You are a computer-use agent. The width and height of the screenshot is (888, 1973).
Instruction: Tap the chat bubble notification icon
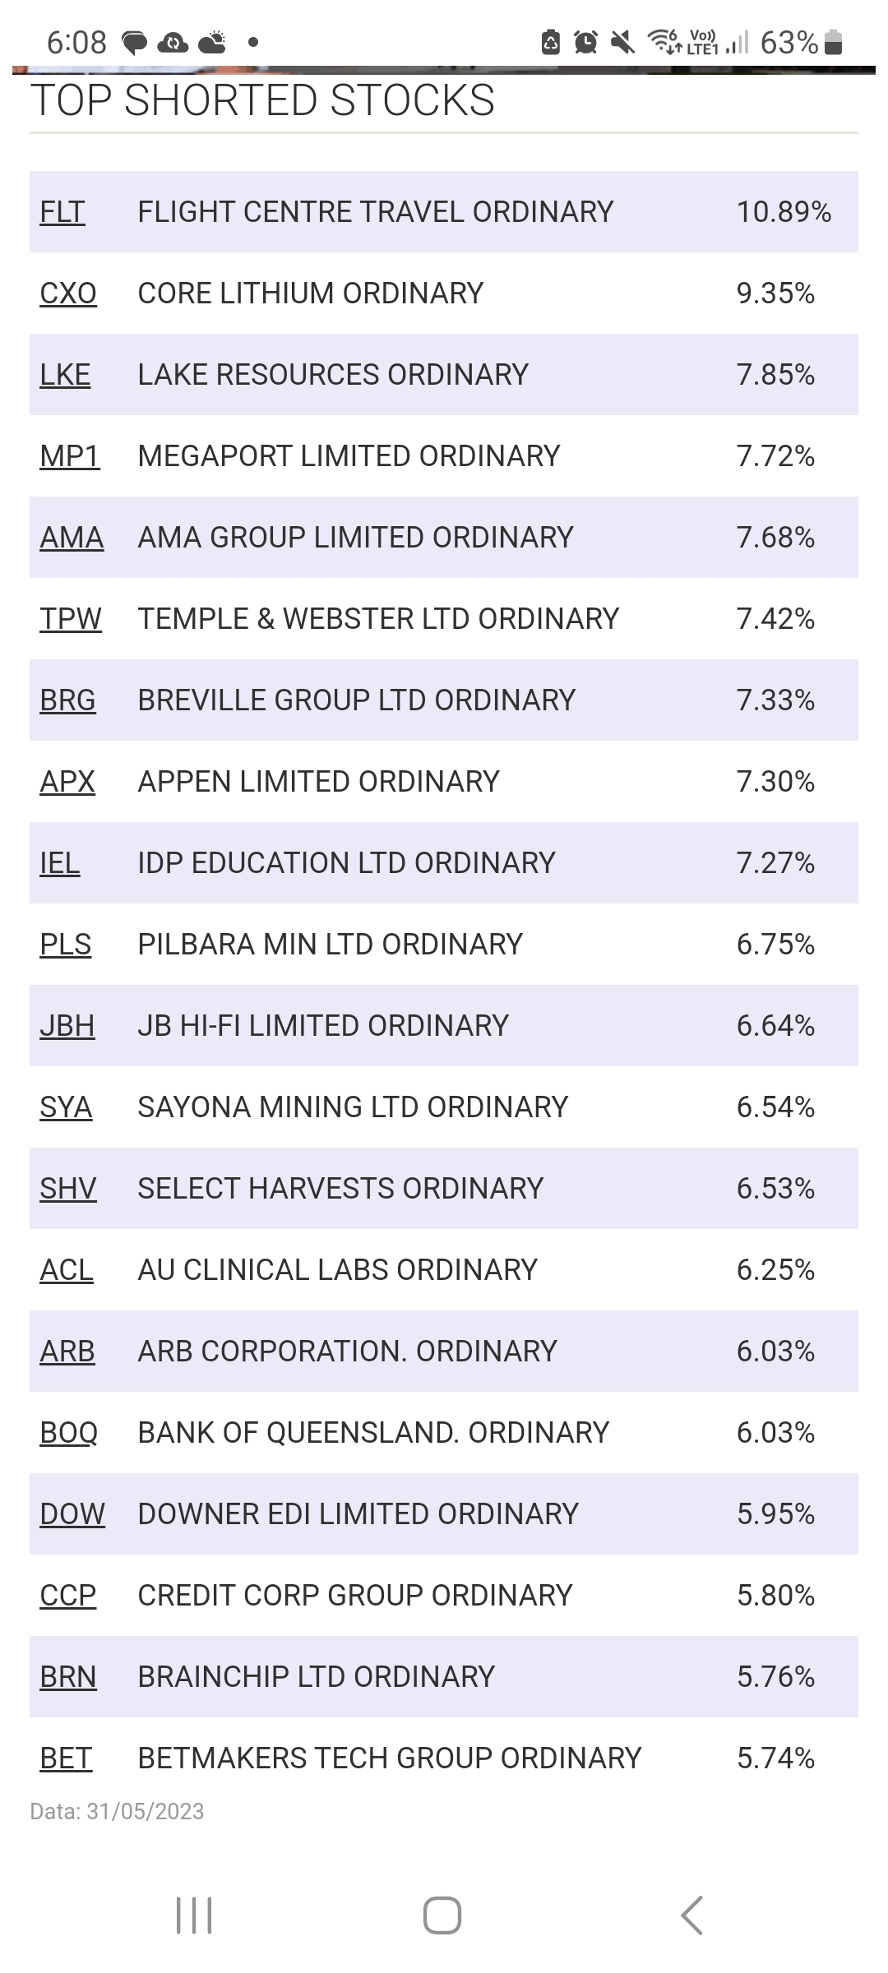(x=133, y=42)
